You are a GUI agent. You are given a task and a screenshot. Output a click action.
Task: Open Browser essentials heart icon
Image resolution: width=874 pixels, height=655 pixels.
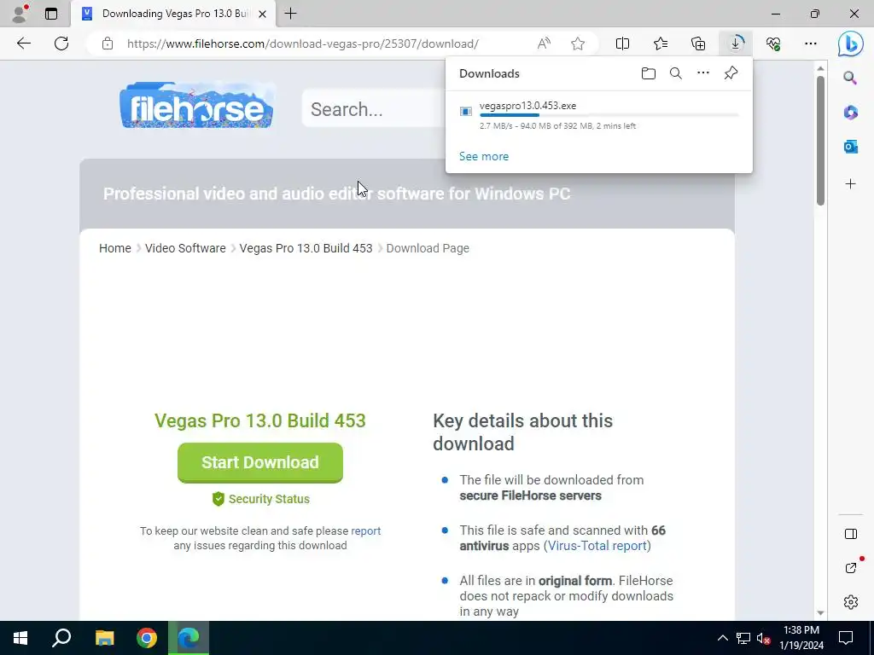pyautogui.click(x=773, y=43)
